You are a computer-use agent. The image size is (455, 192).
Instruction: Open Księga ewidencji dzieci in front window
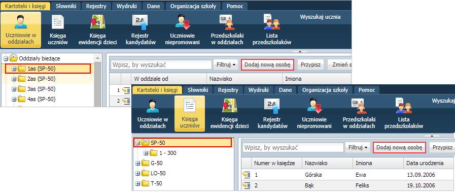(x=230, y=113)
